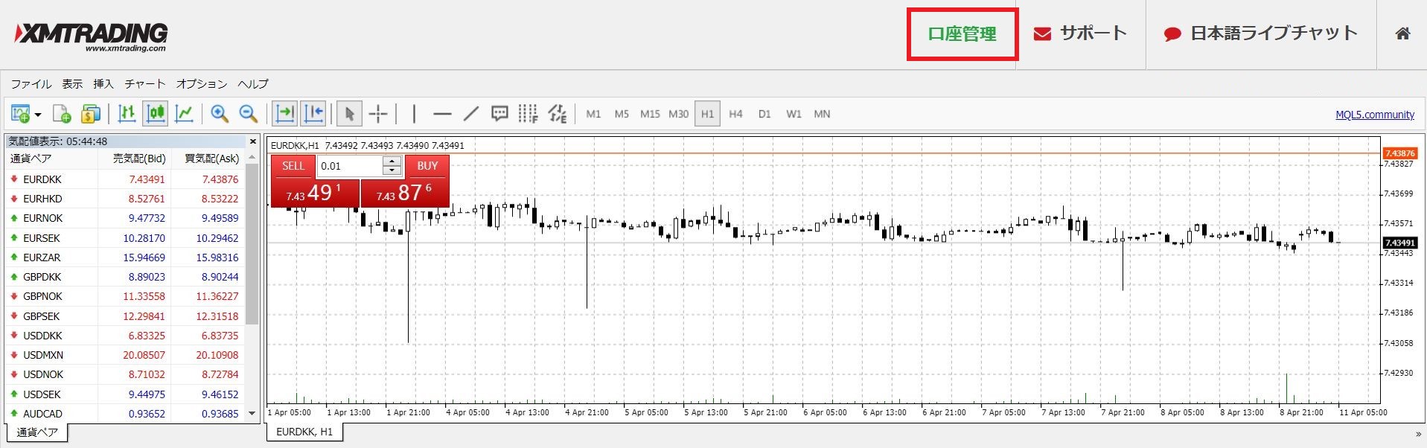Screen dimensions: 1427x448
Task: Zoom in on the chart
Action: [x=219, y=114]
